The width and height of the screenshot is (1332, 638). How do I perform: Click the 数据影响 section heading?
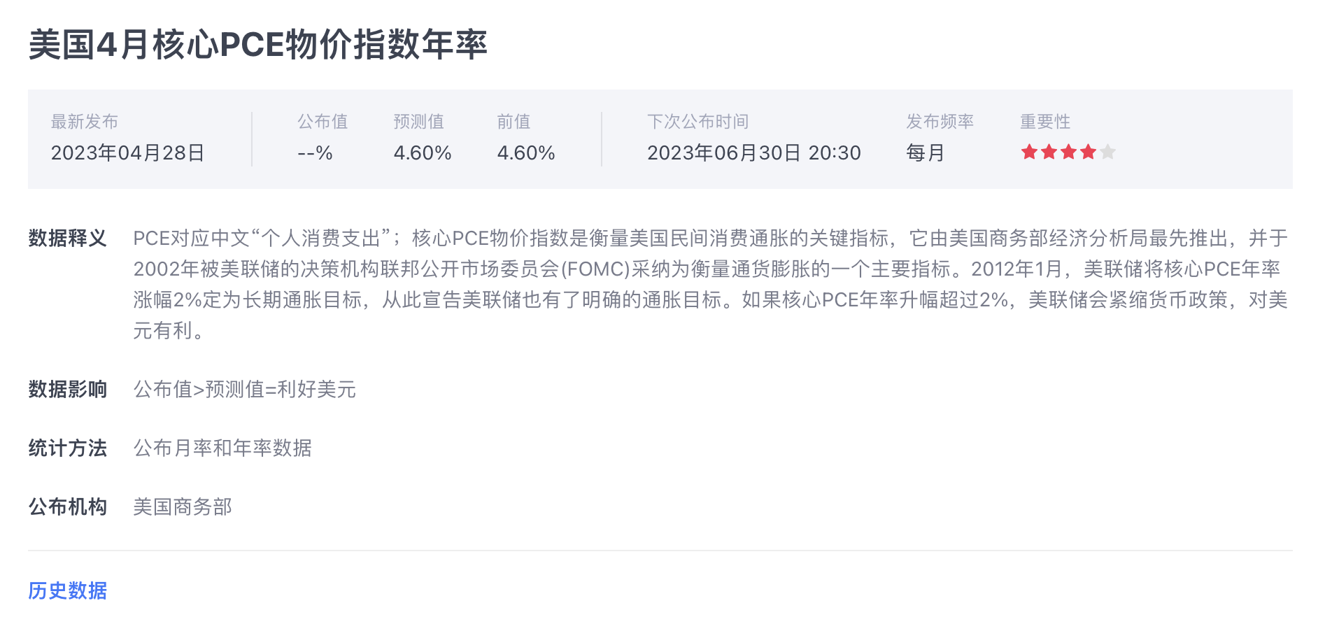point(68,389)
